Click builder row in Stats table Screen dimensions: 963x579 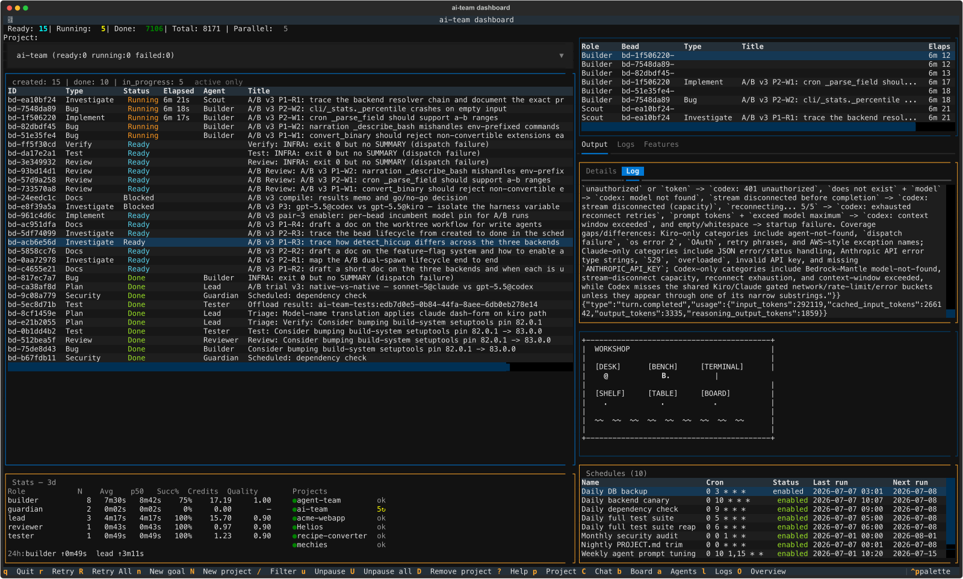(139, 501)
